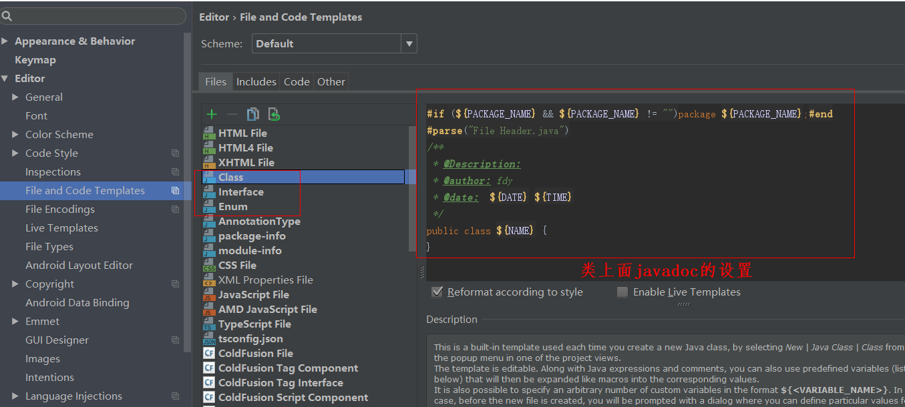This screenshot has width=905, height=407.
Task: Select Live Templates settings page
Action: point(61,228)
